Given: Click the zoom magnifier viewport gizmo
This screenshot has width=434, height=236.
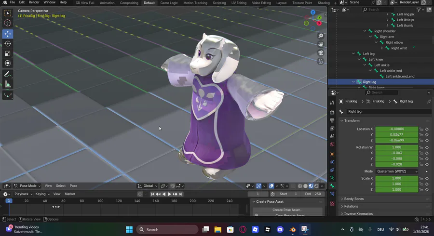Looking at the screenshot, I should (321, 36).
